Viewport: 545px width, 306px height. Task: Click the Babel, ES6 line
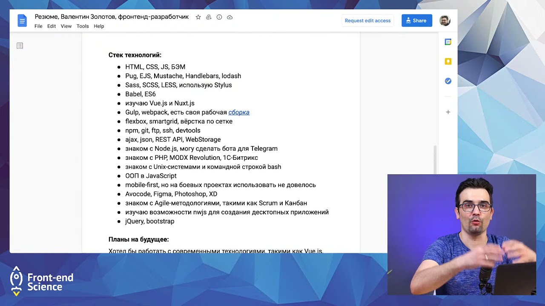(141, 94)
